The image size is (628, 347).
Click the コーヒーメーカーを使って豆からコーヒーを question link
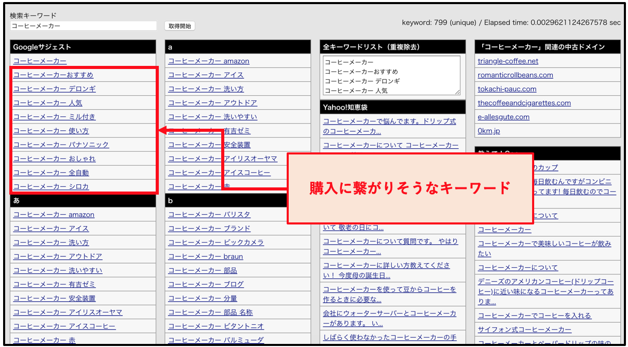point(389,294)
